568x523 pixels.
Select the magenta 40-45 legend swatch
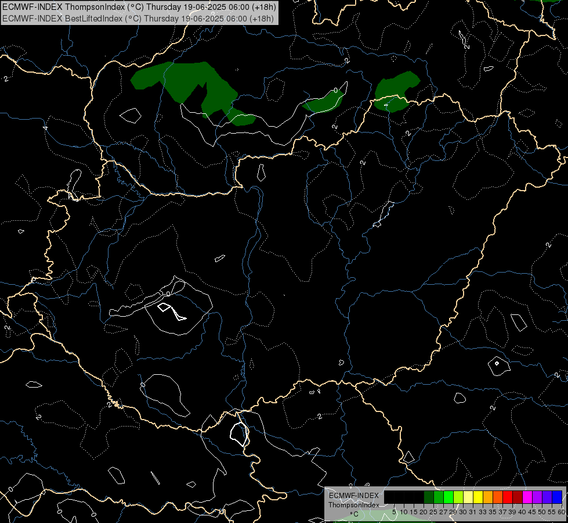(x=527, y=497)
